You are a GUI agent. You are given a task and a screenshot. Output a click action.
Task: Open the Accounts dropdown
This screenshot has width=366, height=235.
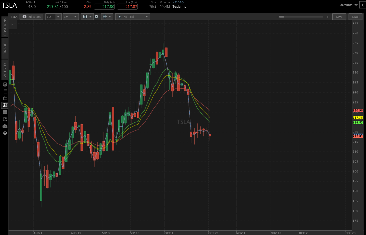coord(349,5)
